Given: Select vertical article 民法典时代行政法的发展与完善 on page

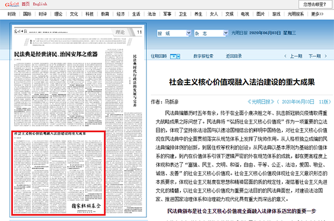Looking at the screenshot, I should [x=135, y=81].
